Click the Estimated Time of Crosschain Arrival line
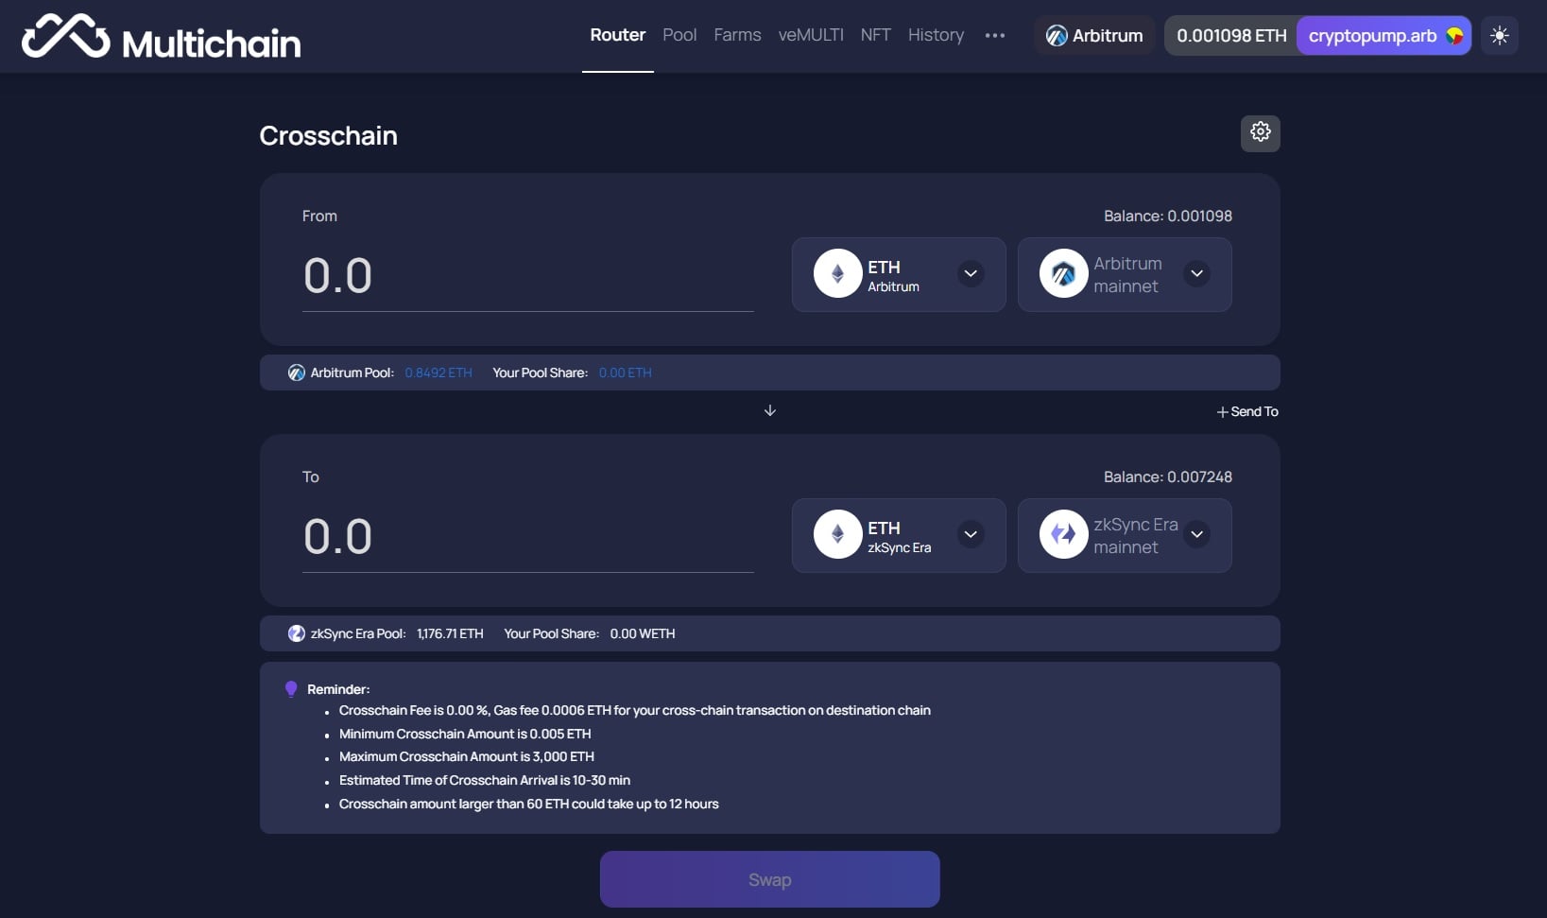The height and width of the screenshot is (918, 1547). [485, 780]
